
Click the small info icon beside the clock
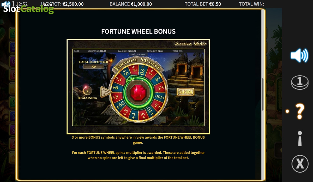(13, 4)
